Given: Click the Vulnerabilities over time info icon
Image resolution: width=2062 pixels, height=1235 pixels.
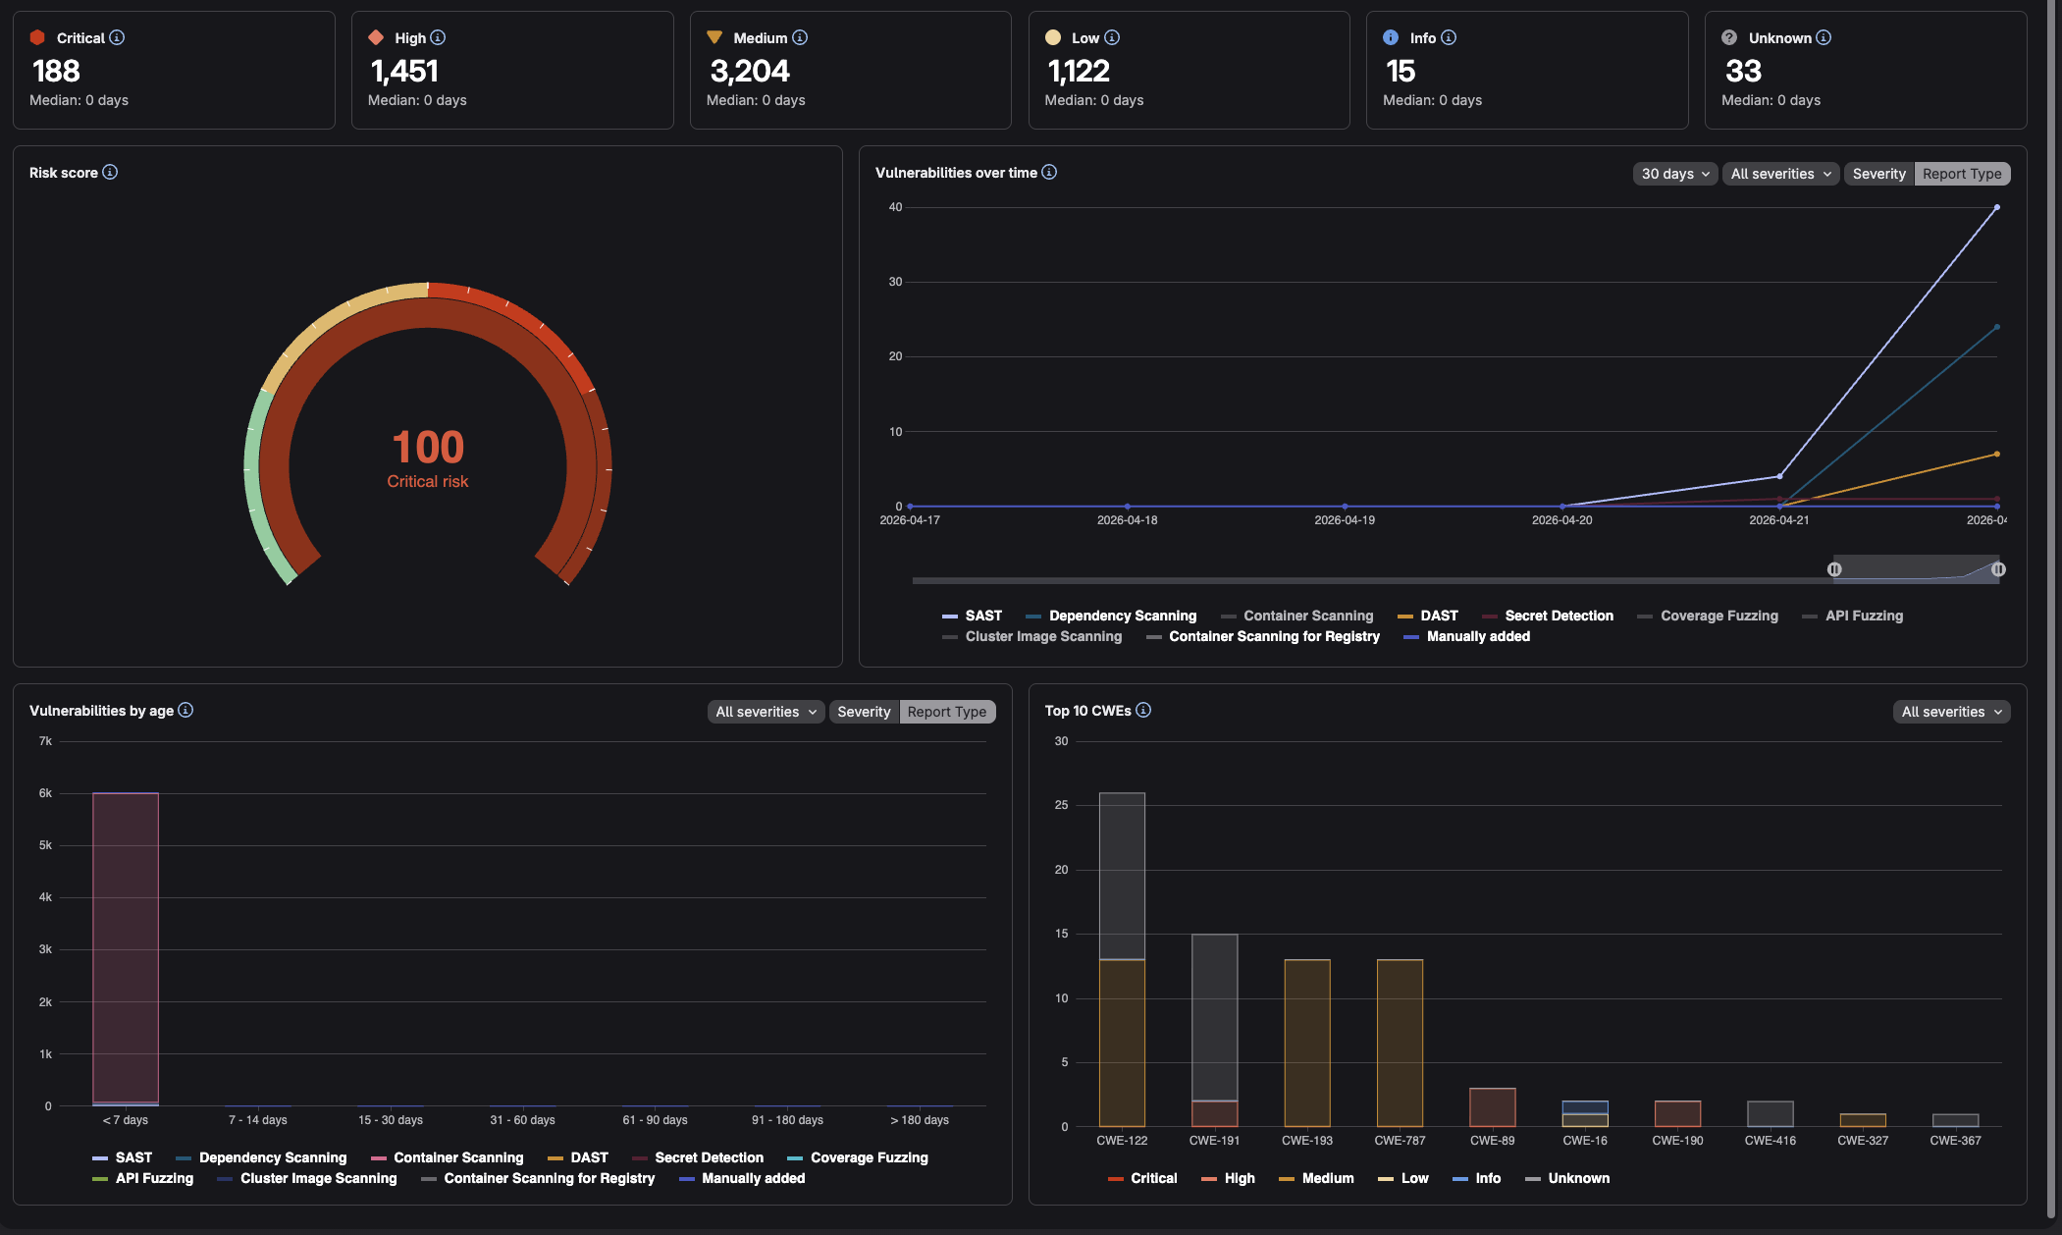Looking at the screenshot, I should 1049,173.
